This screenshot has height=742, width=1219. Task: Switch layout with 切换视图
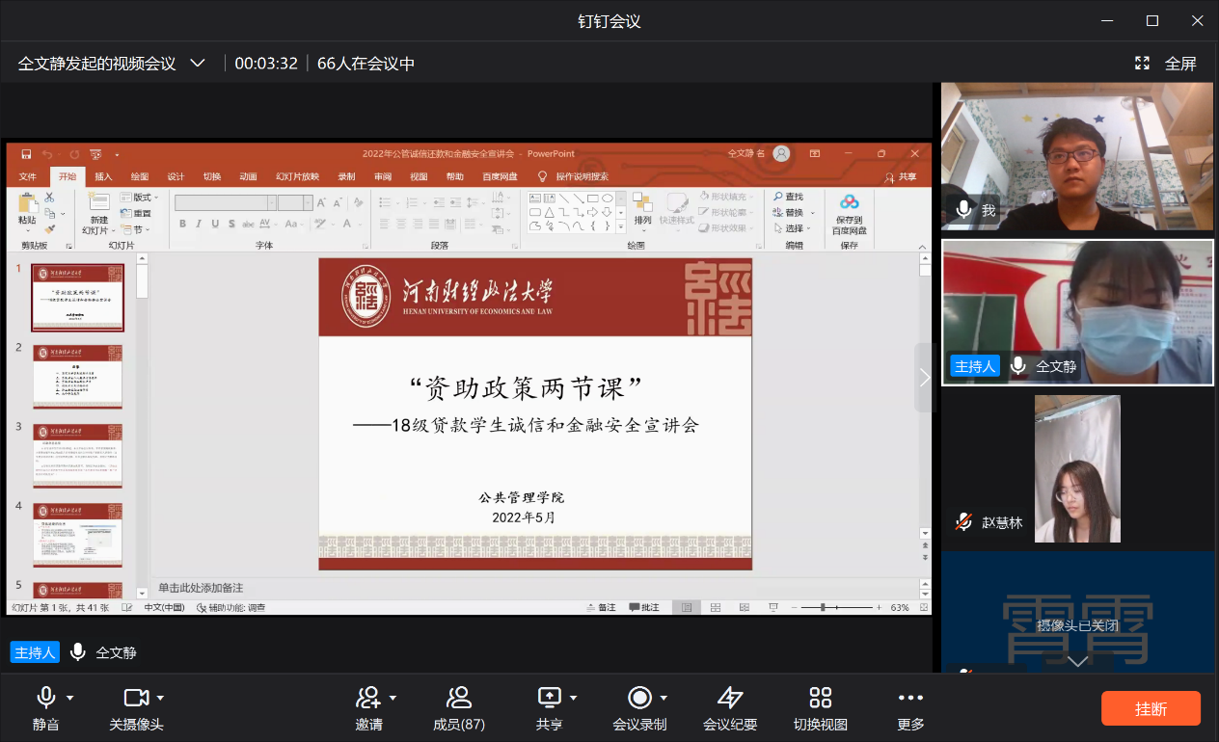point(821,708)
